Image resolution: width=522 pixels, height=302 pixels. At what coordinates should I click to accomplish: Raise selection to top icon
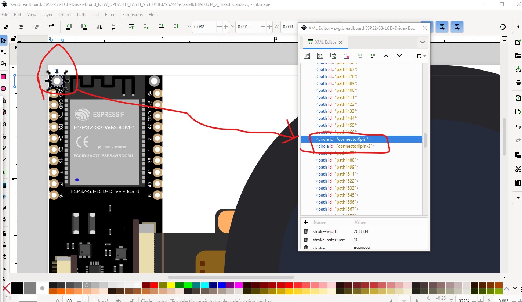tap(131, 27)
